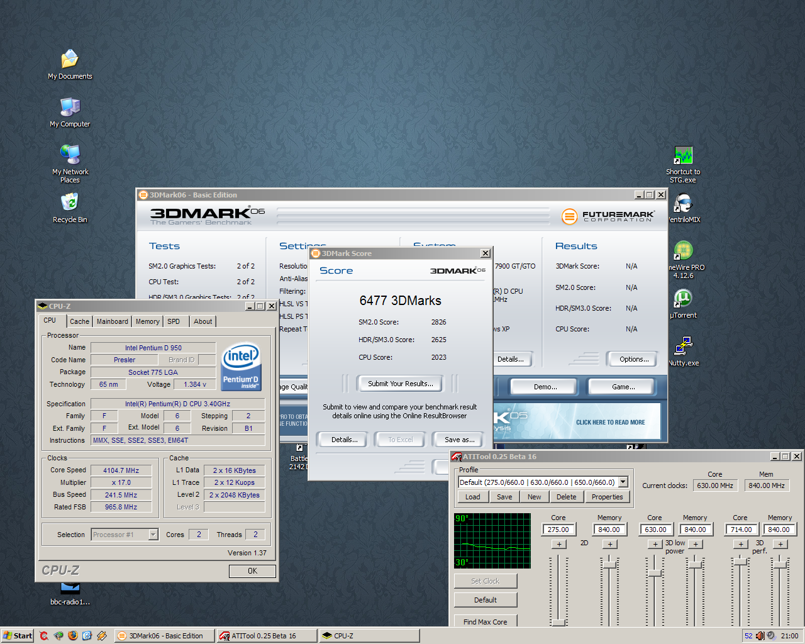The image size is (805, 644).
Task: Click the volume icon in system tray
Action: point(760,636)
